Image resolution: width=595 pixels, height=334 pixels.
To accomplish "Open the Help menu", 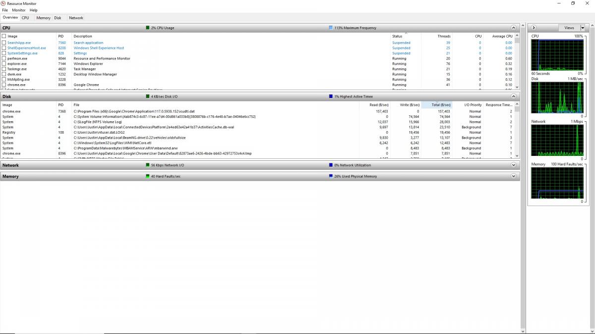I will (34, 10).
